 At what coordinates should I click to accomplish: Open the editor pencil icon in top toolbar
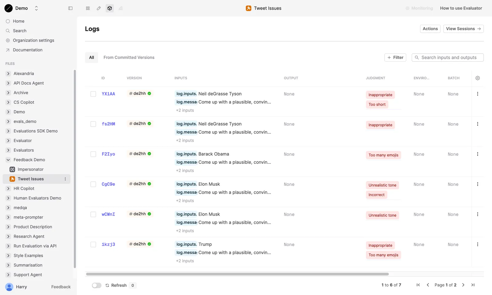pyautogui.click(x=99, y=8)
